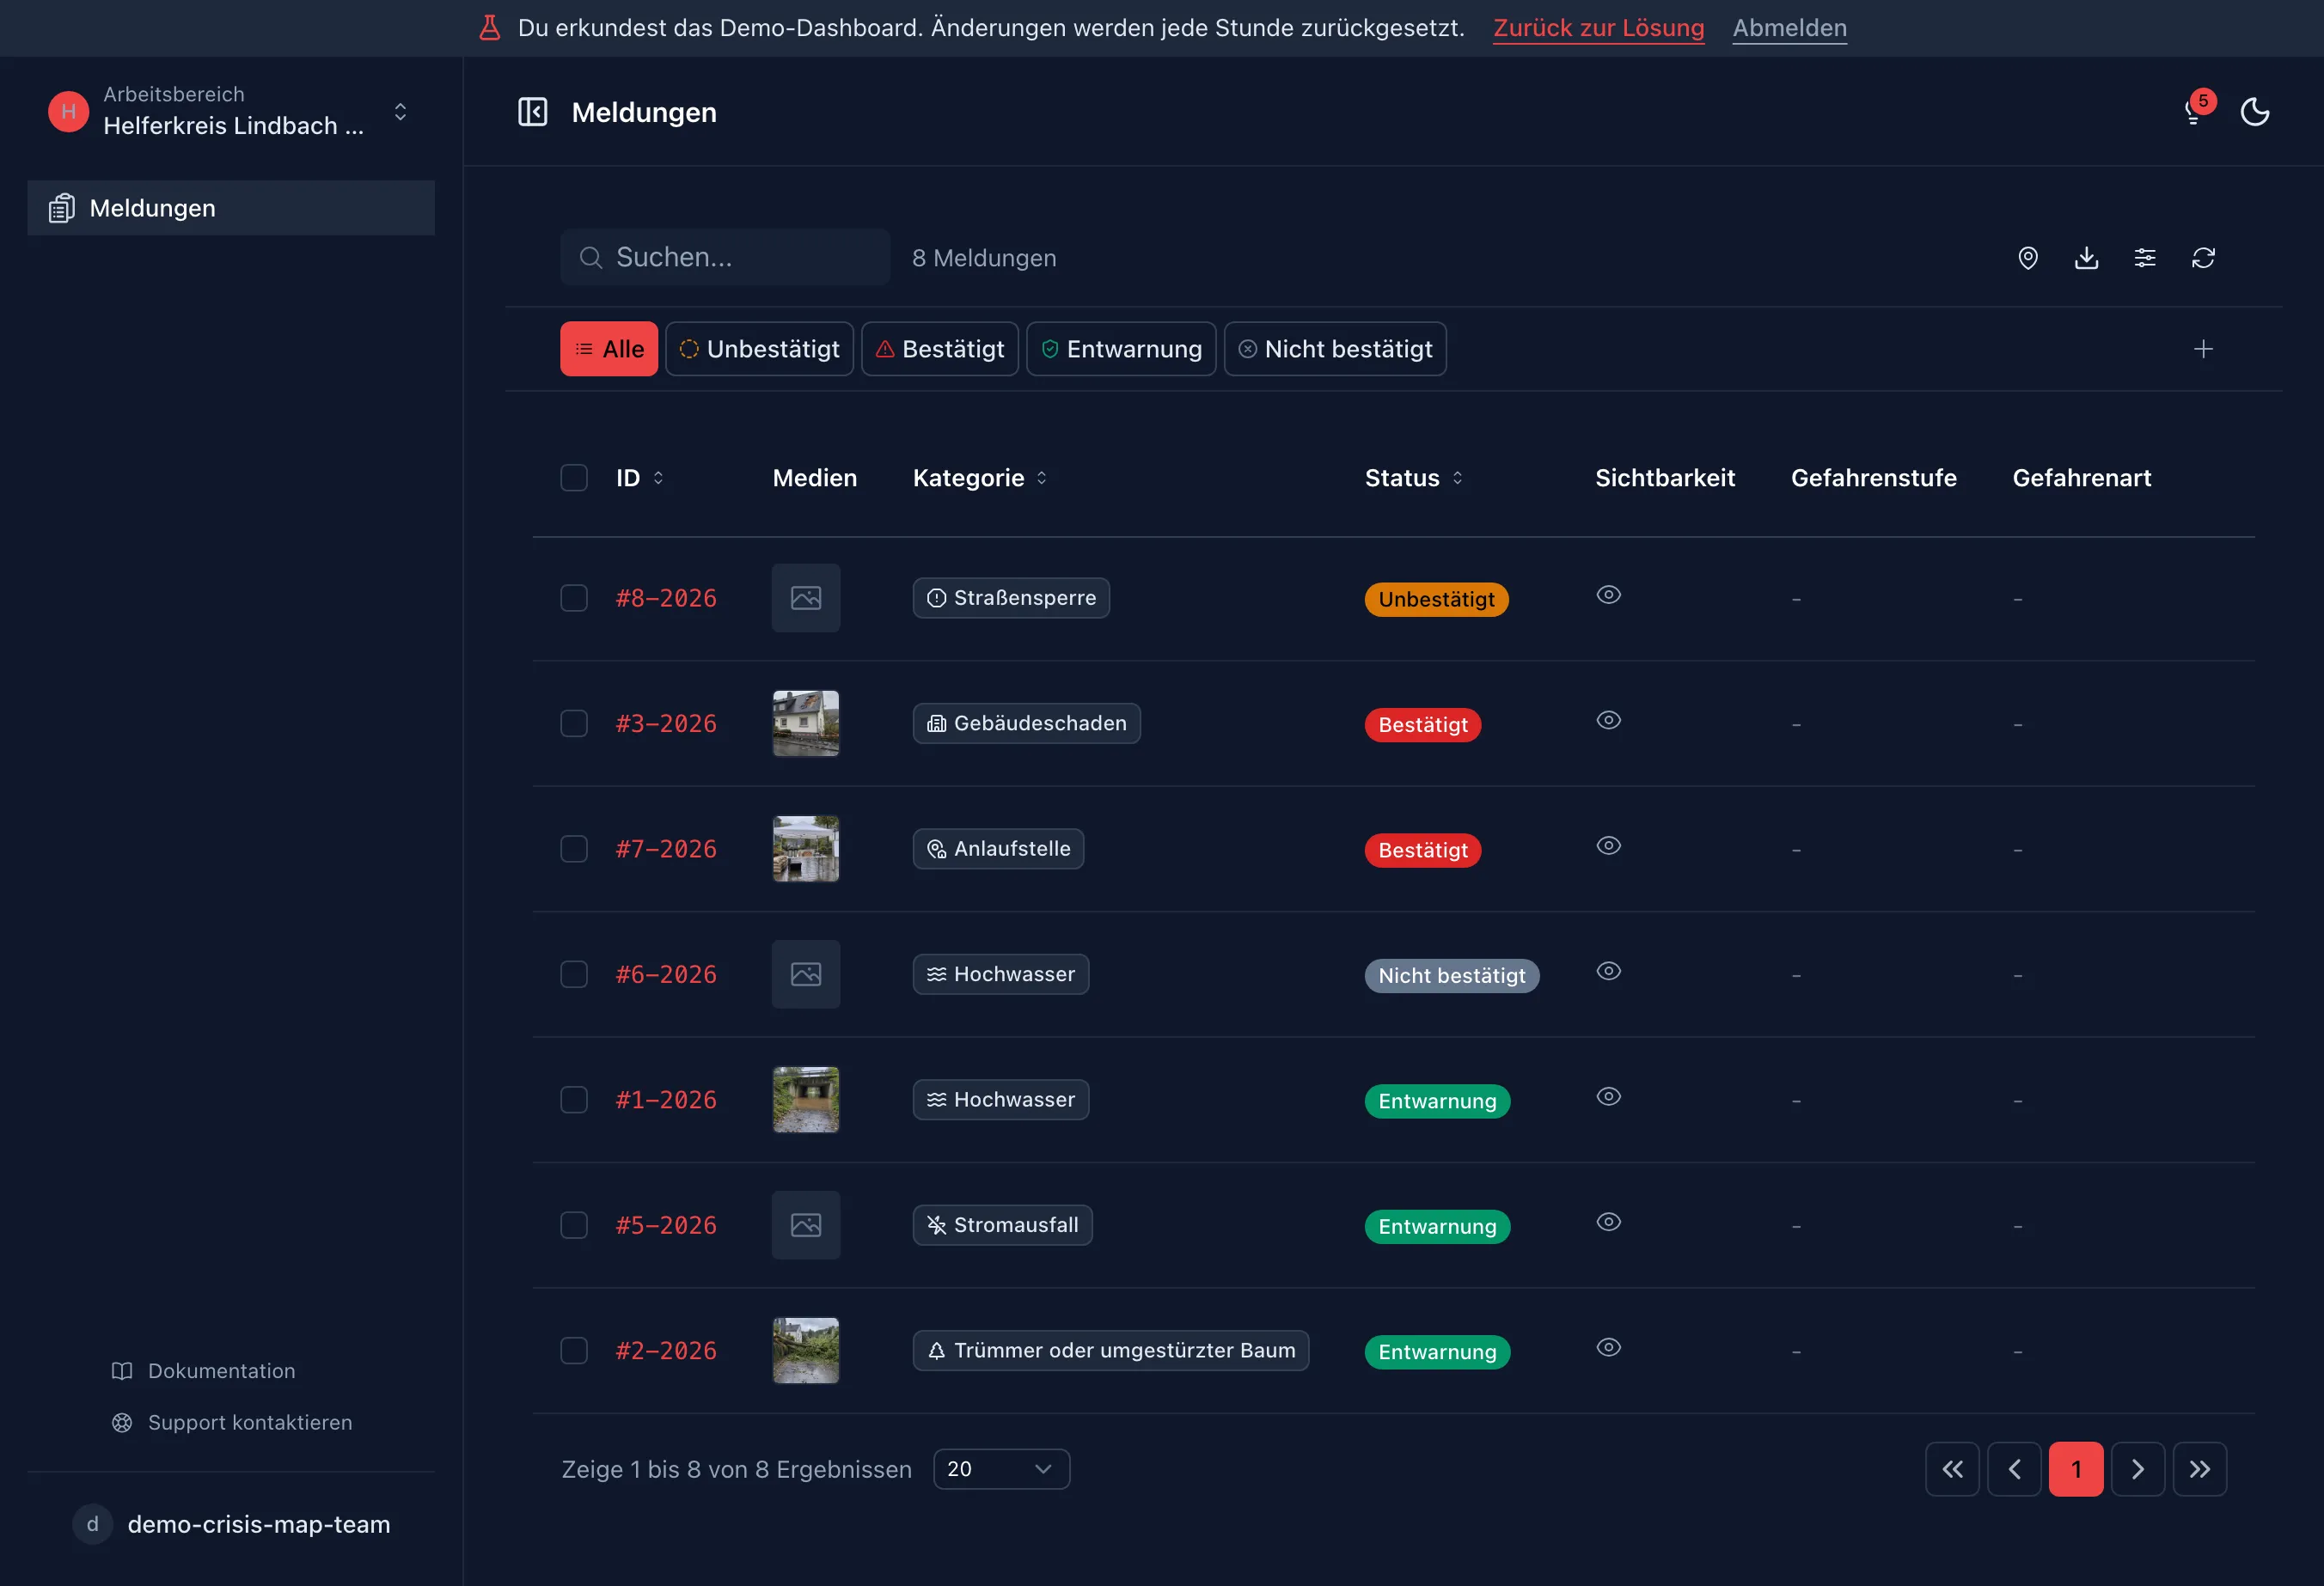Open the page size dropdown showing 20
This screenshot has width=2324, height=1586.
1001,1469
